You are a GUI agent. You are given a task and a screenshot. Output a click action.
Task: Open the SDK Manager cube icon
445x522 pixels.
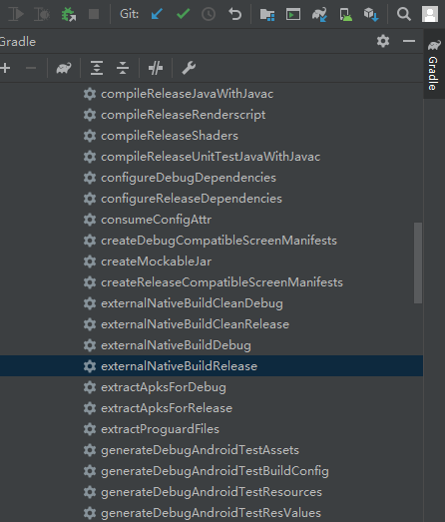click(x=371, y=15)
